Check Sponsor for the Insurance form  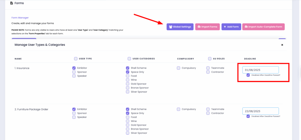74,72
